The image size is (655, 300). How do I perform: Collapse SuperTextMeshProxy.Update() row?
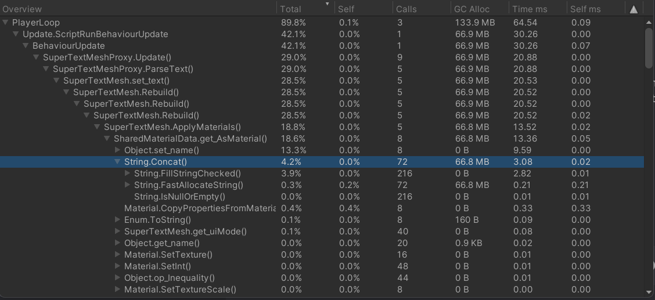point(36,57)
